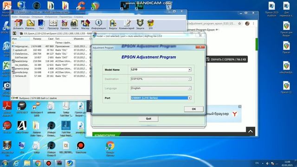297x167 pixels.
Task: Click Найти (Find) icon in WinRAR toolbar
Action: tap(75, 25)
